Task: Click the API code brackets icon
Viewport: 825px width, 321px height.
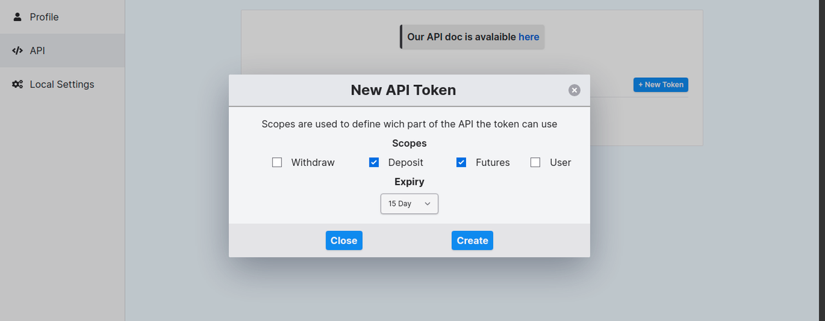Action: coord(17,50)
